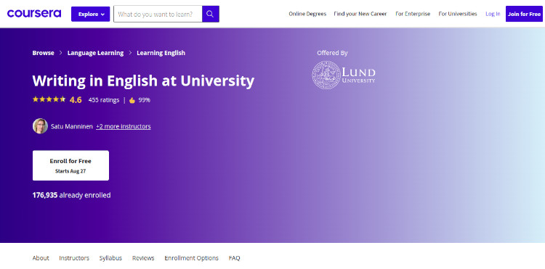Click the Log In link

pyautogui.click(x=493, y=14)
